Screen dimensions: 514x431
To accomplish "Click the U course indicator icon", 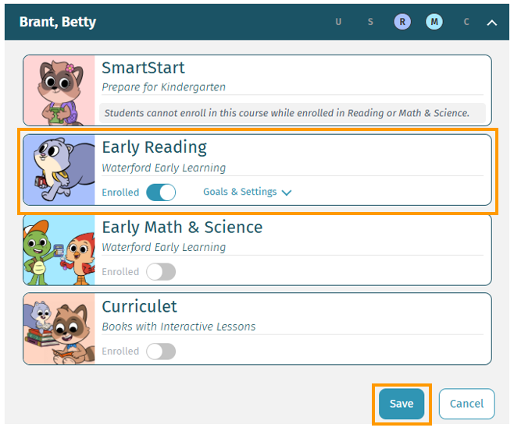I will click(x=338, y=22).
